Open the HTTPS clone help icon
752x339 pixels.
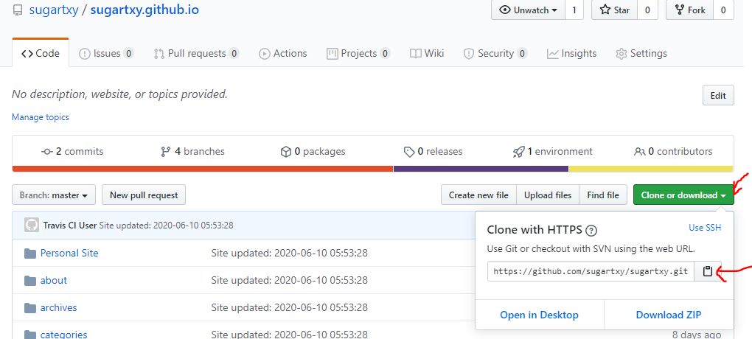[592, 231]
